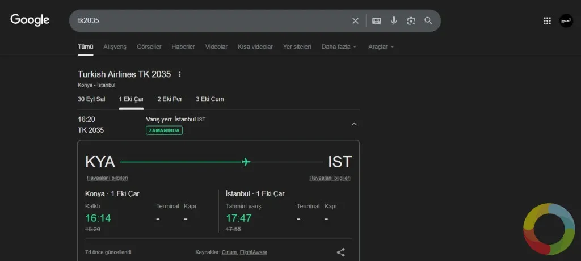
Task: Open the Cirium source link
Action: click(229, 252)
